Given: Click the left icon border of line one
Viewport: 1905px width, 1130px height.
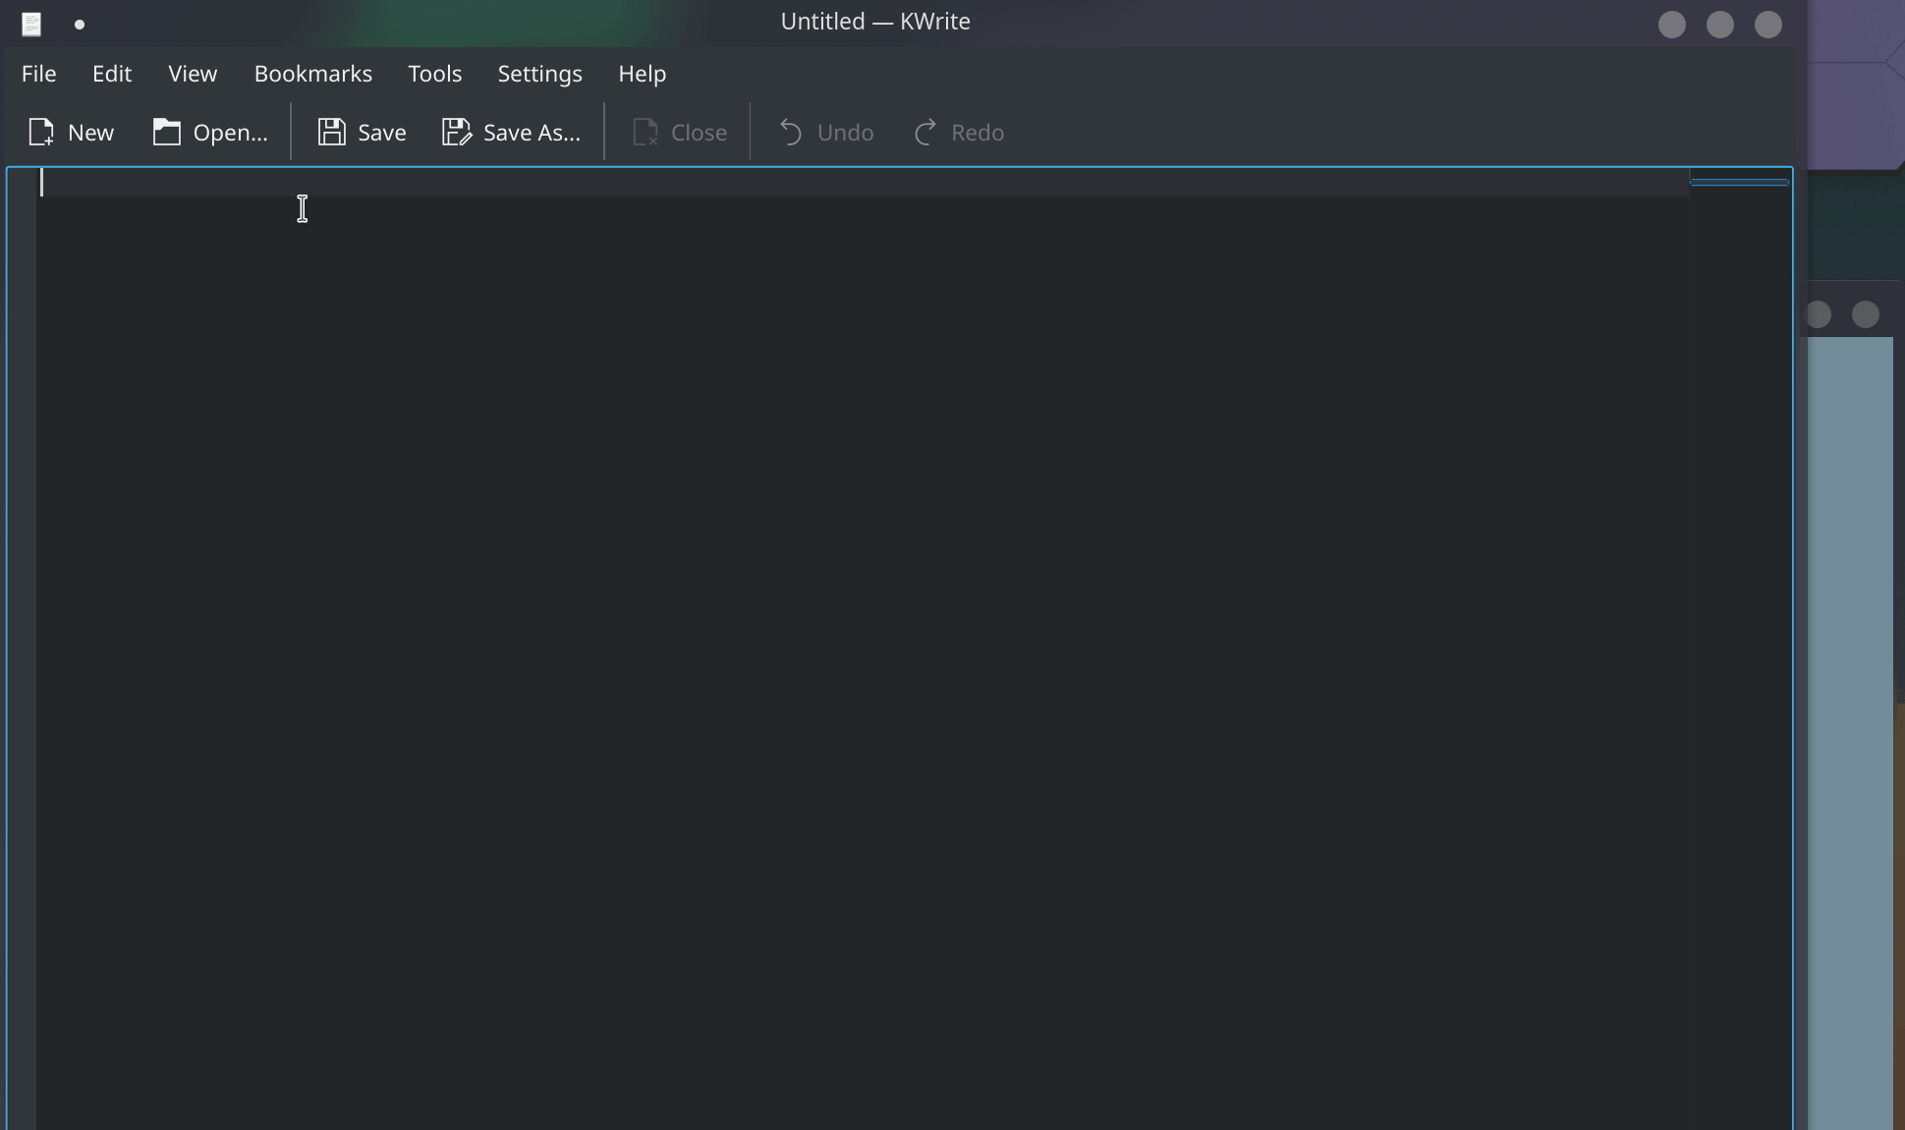Looking at the screenshot, I should (22, 183).
